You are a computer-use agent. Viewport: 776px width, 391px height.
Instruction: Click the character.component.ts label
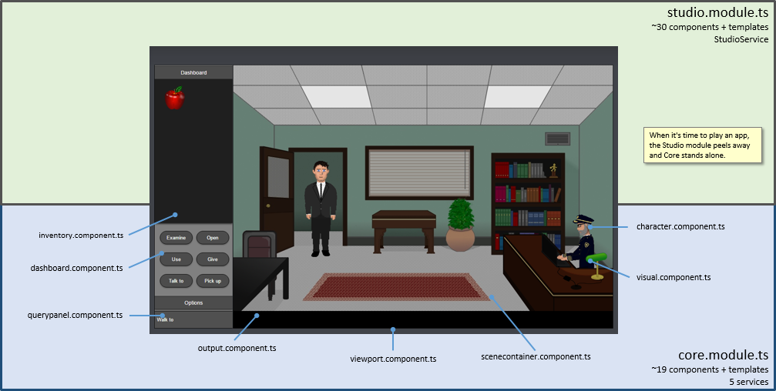point(680,226)
